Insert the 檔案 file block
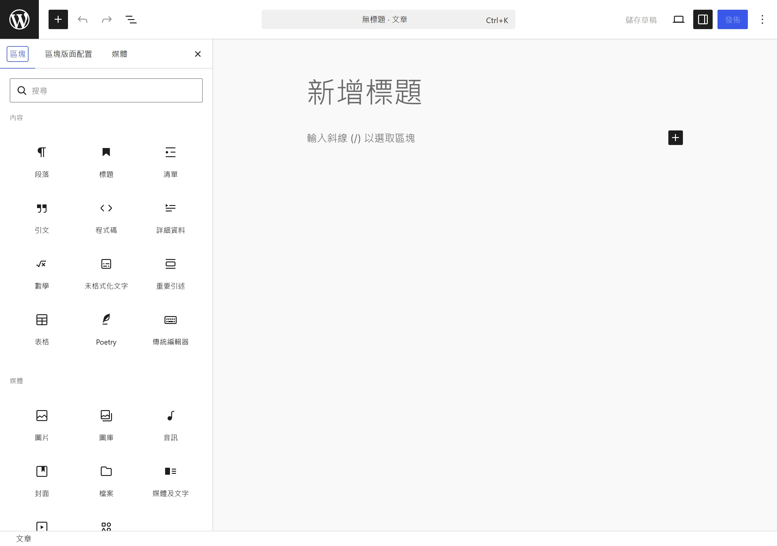 point(106,481)
